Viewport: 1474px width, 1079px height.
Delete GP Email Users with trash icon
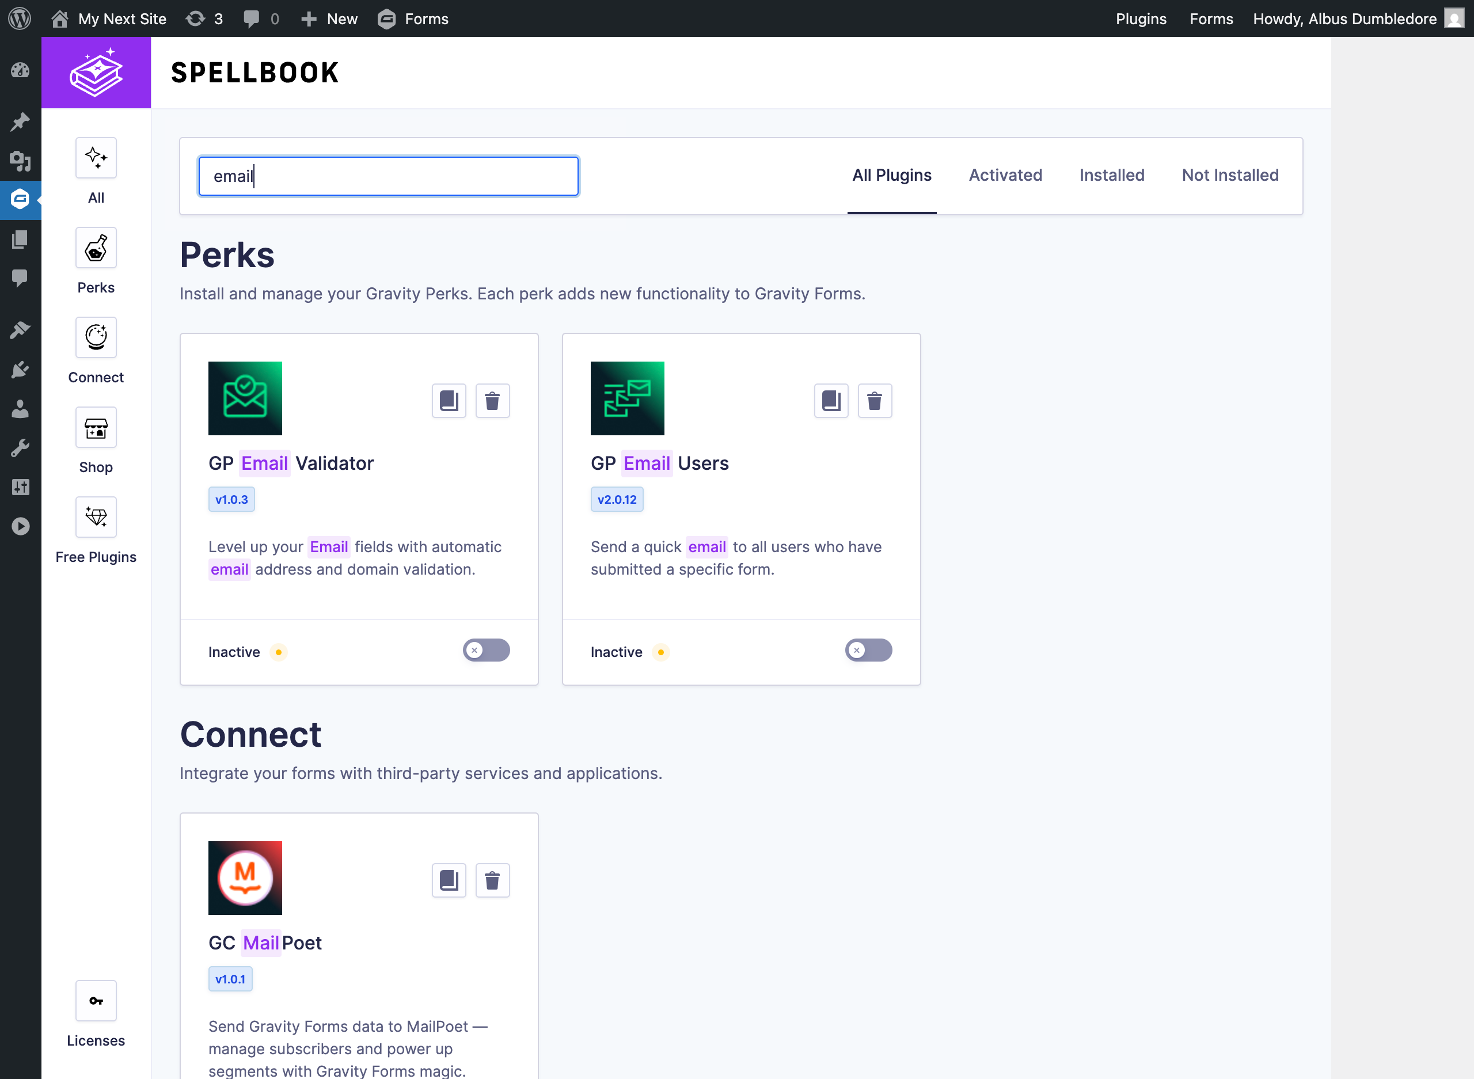click(875, 400)
